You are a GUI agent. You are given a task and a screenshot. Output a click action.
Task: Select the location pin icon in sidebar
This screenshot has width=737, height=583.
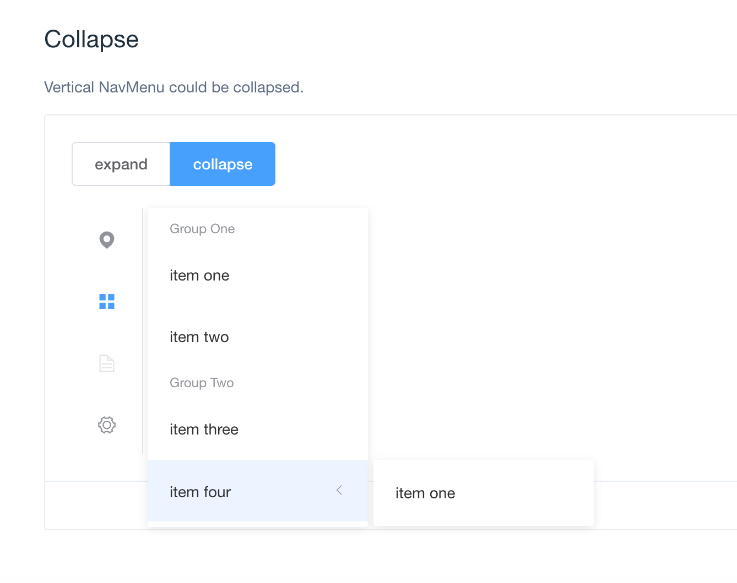coord(107,240)
